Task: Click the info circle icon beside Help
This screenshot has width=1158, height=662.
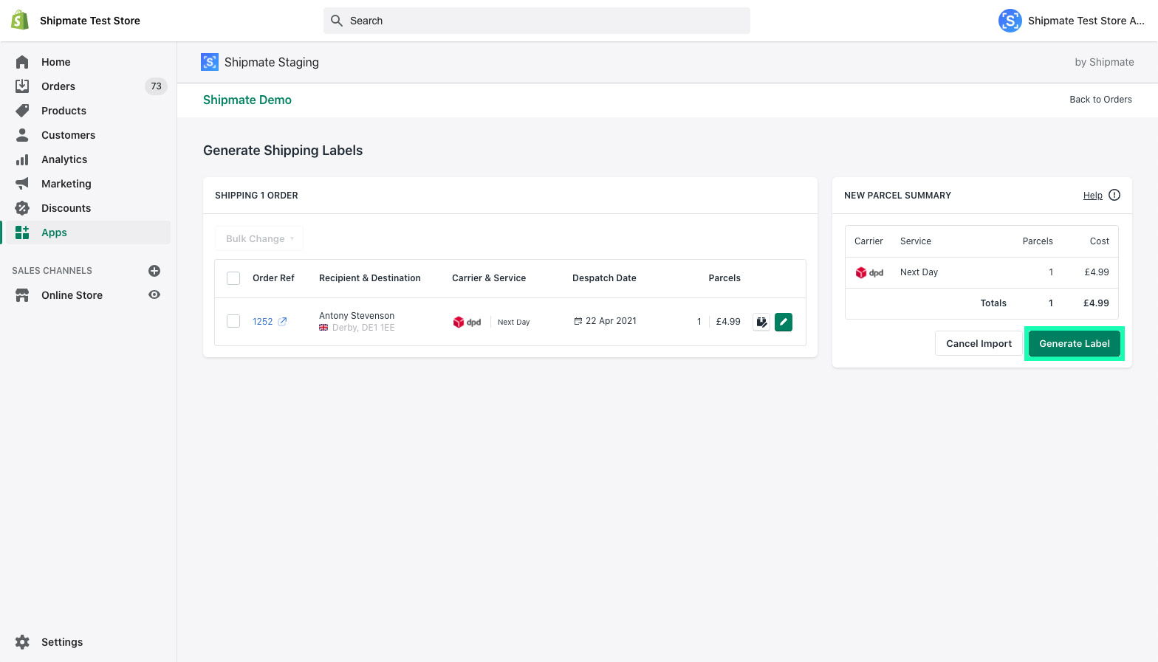Action: point(1114,195)
